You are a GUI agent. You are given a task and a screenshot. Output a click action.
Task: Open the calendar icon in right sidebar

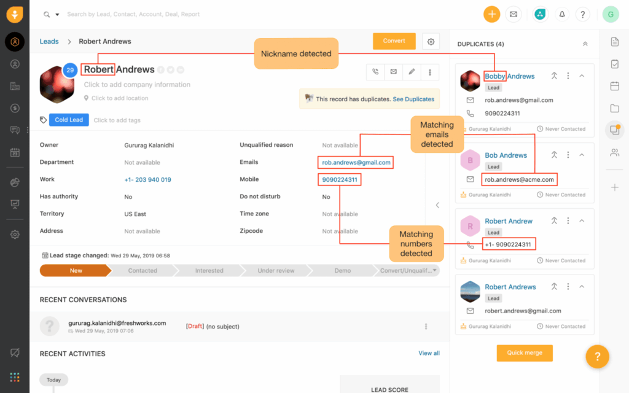pyautogui.click(x=614, y=86)
